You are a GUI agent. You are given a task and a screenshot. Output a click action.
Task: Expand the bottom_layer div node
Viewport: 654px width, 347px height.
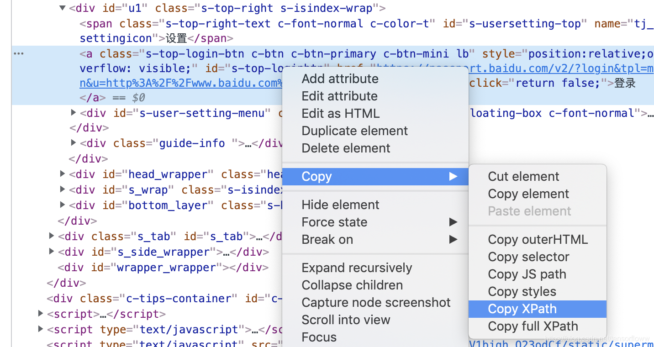63,205
